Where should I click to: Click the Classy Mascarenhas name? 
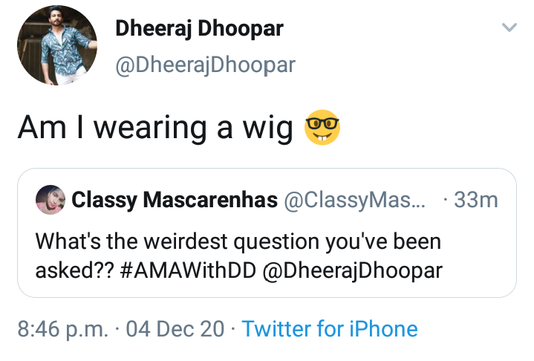(x=175, y=200)
